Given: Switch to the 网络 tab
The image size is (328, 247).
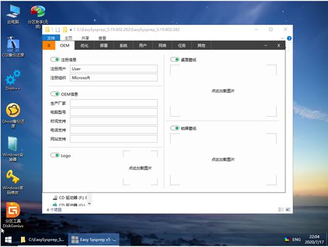Looking at the screenshot, I should click(162, 45).
